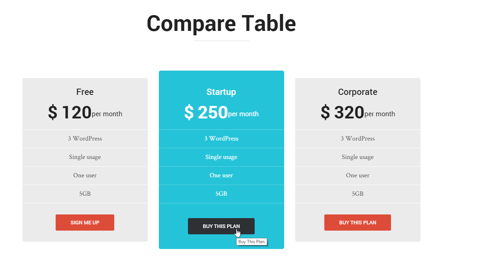Select the Free plan heading
The image size is (485, 256).
click(85, 92)
